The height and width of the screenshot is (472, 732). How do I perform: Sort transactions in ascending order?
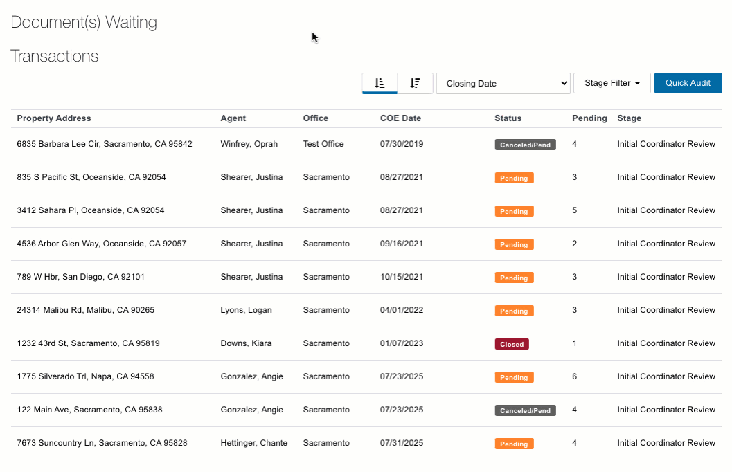point(380,83)
